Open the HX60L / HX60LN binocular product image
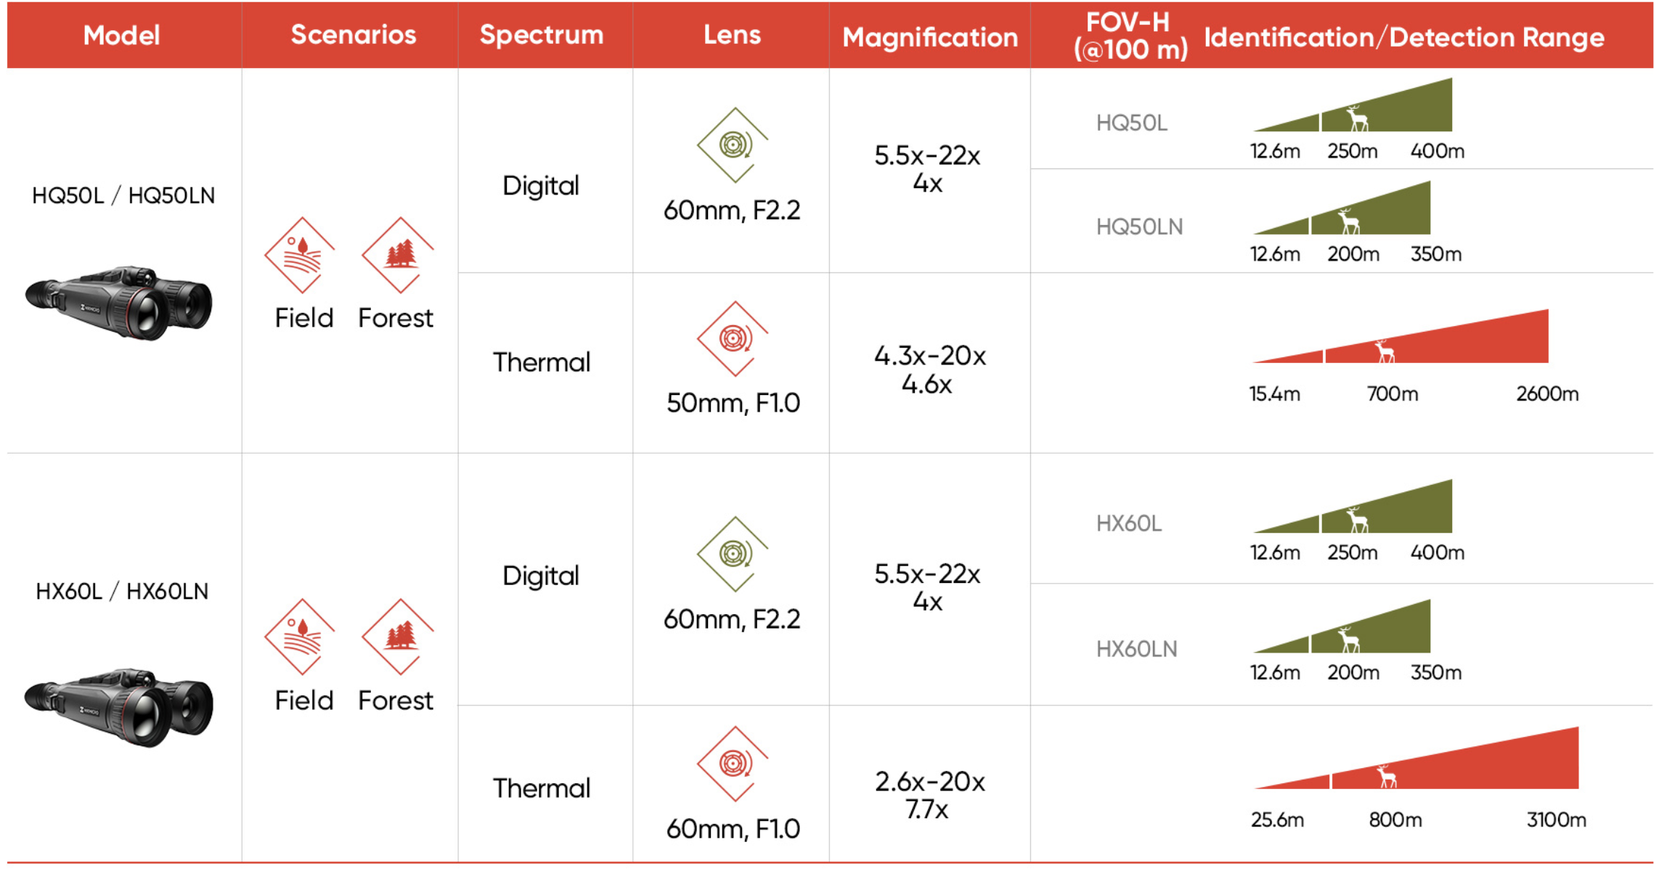The image size is (1667, 874). coord(120,707)
